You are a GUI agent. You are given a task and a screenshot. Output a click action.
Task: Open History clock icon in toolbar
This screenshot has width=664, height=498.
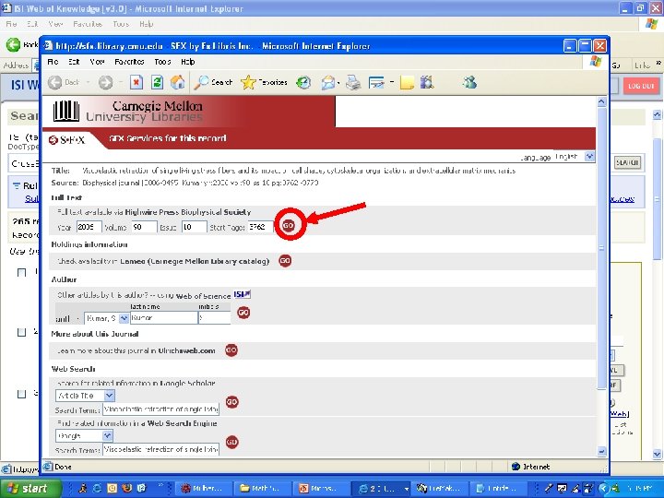pyautogui.click(x=303, y=83)
